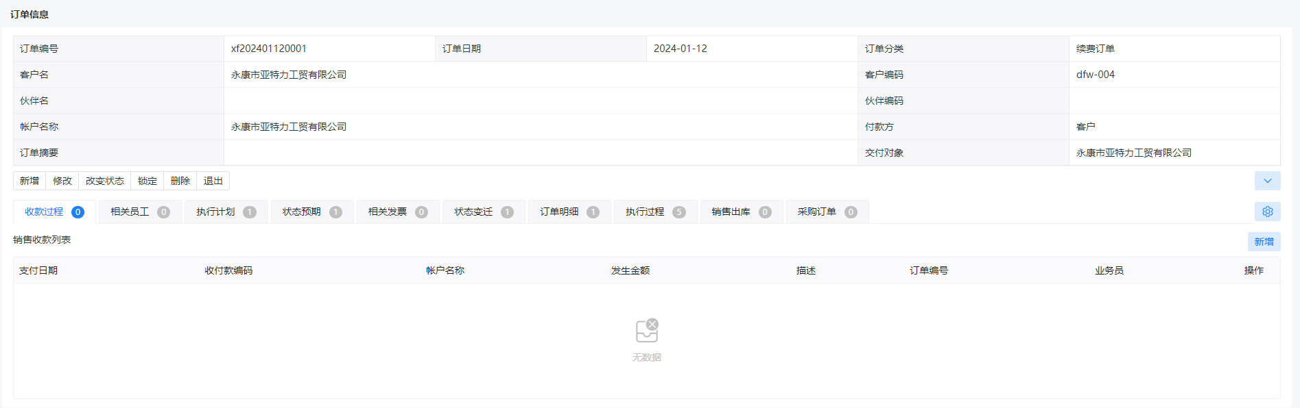This screenshot has height=408, width=1300.
Task: Switch to the 相关发票 tab
Action: pos(398,212)
